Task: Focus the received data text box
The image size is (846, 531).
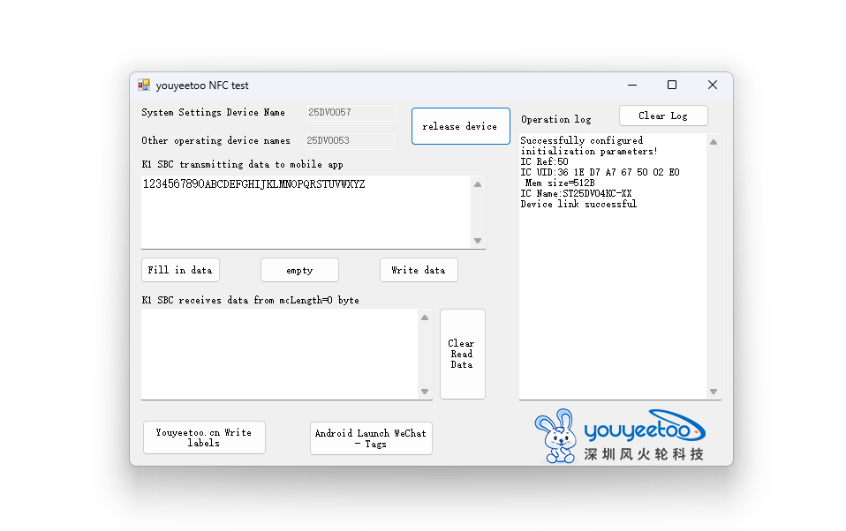Action: [279, 354]
